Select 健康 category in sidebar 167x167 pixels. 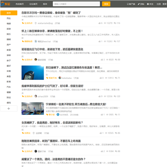(x=9, y=92)
